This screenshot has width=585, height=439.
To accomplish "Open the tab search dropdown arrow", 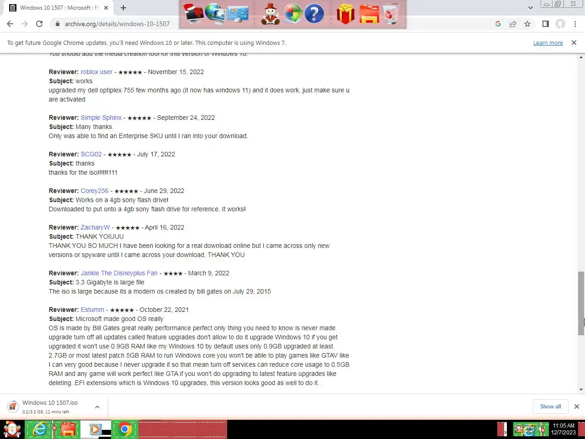I will pos(530,8).
